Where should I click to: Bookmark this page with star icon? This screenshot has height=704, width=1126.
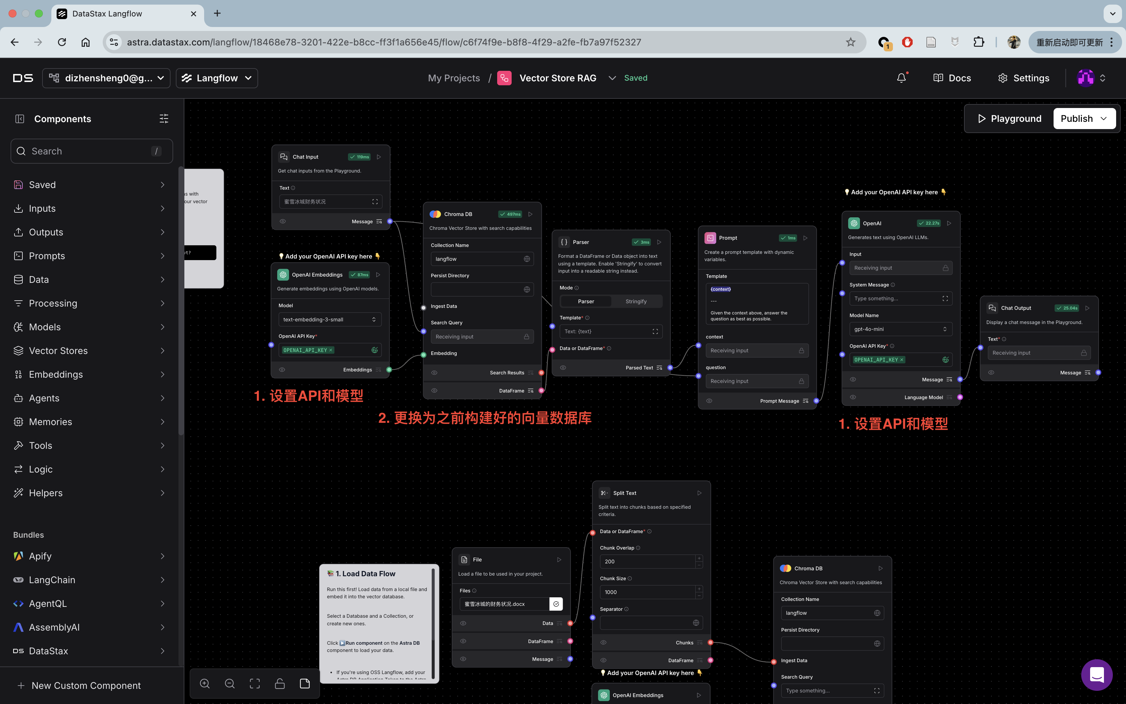point(850,42)
